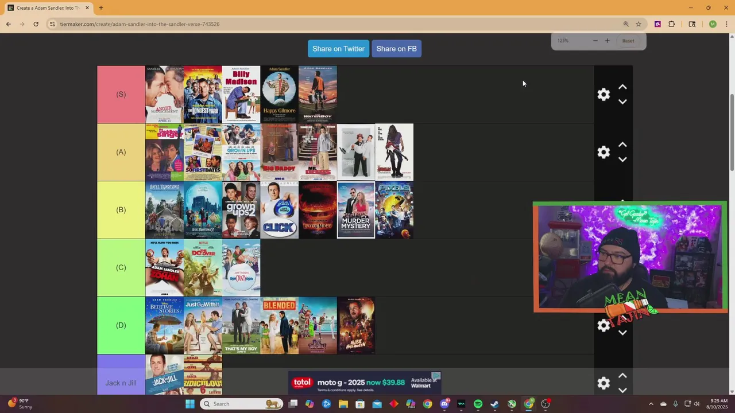This screenshot has width=735, height=413.
Task: Select the Jack n Jill tier label
Action: (121, 383)
